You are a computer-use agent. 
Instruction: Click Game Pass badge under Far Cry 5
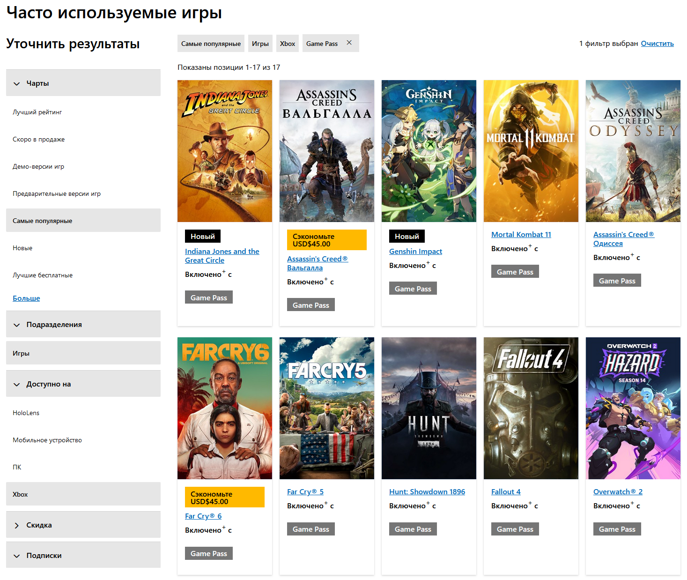coord(311,529)
